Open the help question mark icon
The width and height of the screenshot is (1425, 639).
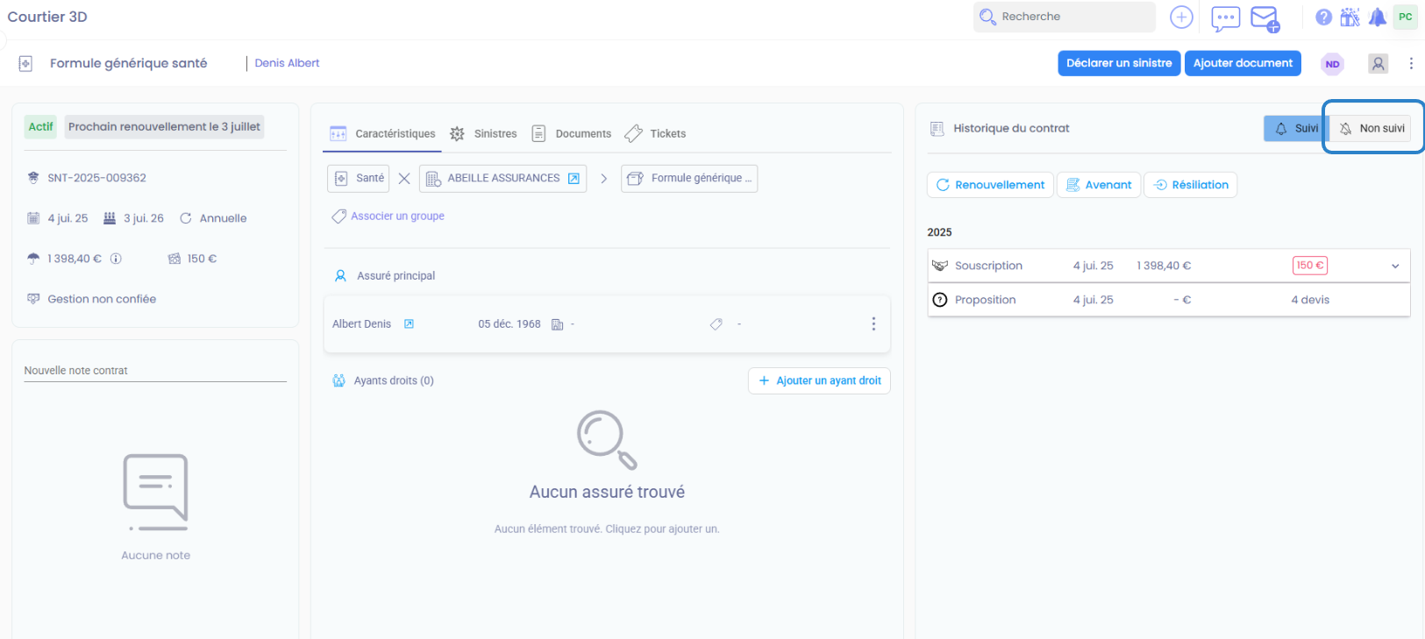(1324, 17)
